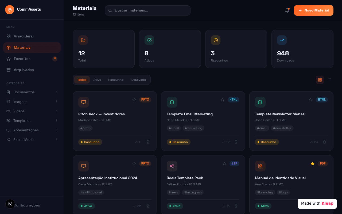
Task: Select Materiais in the sidebar menu
Action: 32,48
